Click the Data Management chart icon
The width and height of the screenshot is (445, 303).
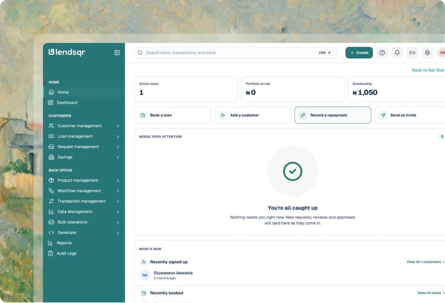[51, 211]
